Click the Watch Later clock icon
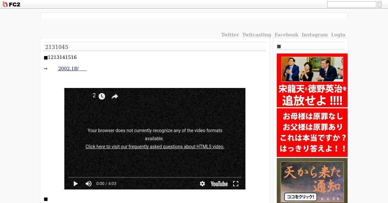This screenshot has width=388, height=203. [x=102, y=96]
